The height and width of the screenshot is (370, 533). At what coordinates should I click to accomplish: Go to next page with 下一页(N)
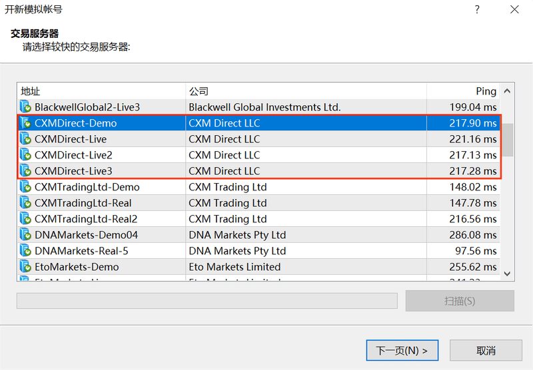tap(402, 350)
